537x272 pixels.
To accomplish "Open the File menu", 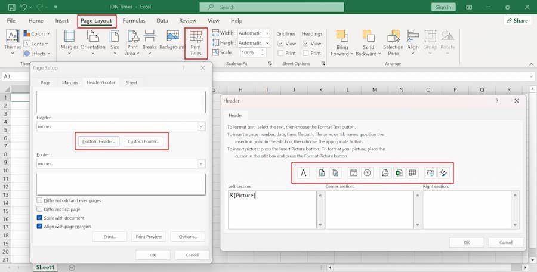I will [11, 21].
